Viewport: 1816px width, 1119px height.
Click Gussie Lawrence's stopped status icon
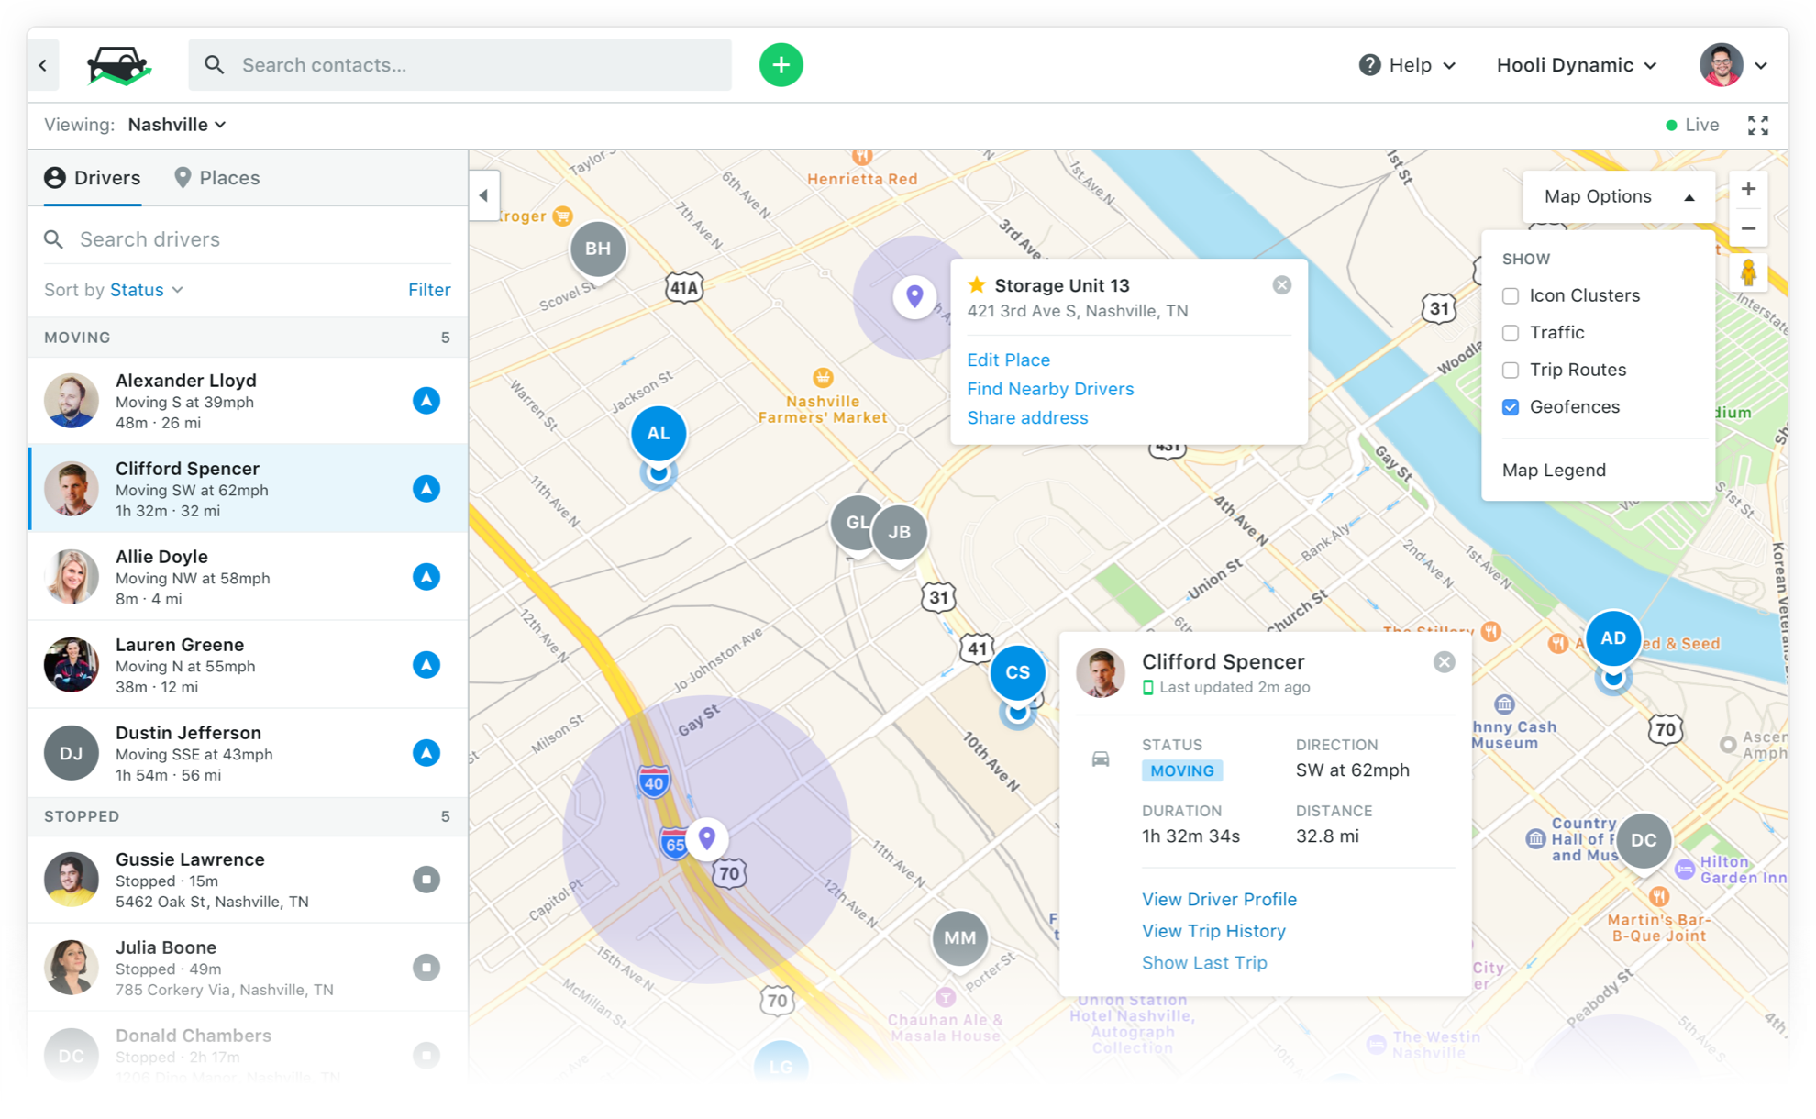(426, 880)
